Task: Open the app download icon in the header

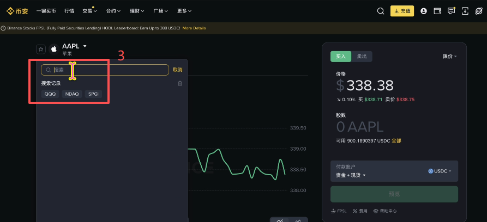Action: click(x=465, y=11)
